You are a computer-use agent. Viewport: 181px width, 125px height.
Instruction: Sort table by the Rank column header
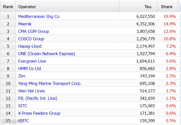(x=8, y=7)
